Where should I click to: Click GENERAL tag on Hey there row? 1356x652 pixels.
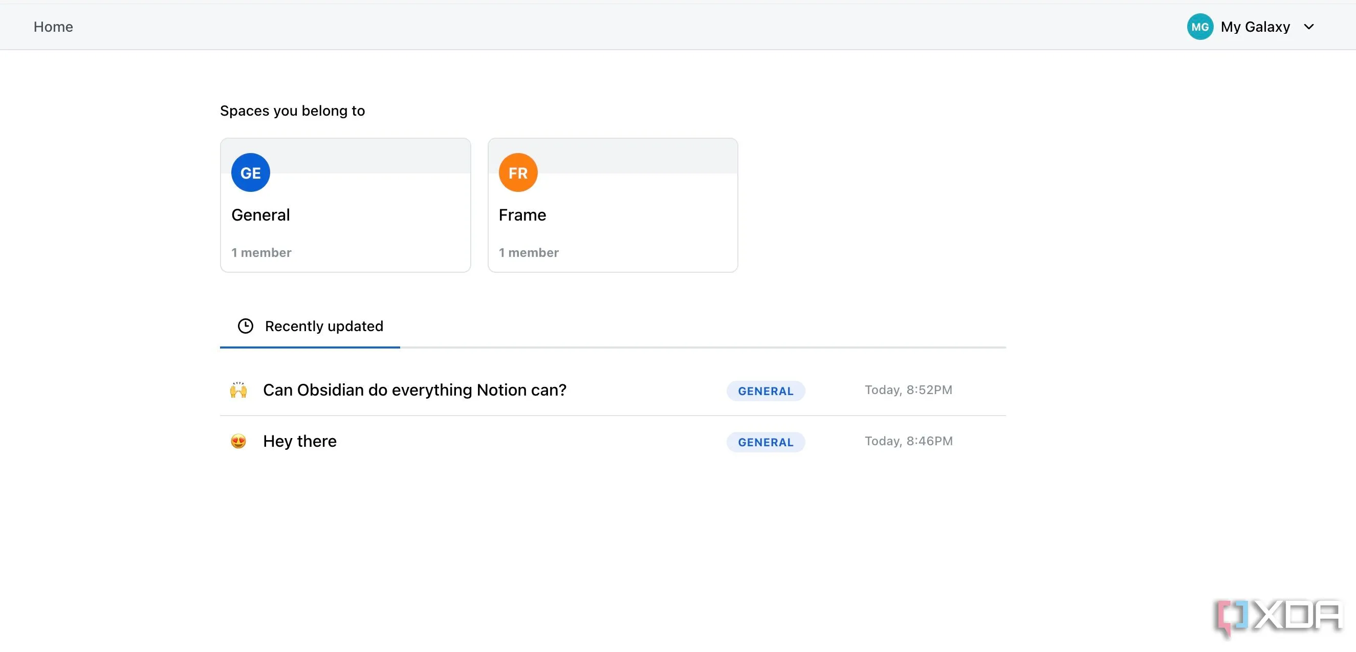point(766,442)
